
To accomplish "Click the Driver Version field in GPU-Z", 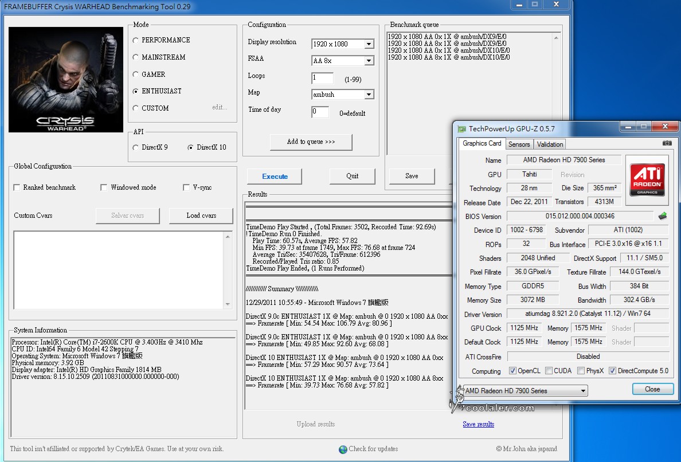I will click(588, 314).
